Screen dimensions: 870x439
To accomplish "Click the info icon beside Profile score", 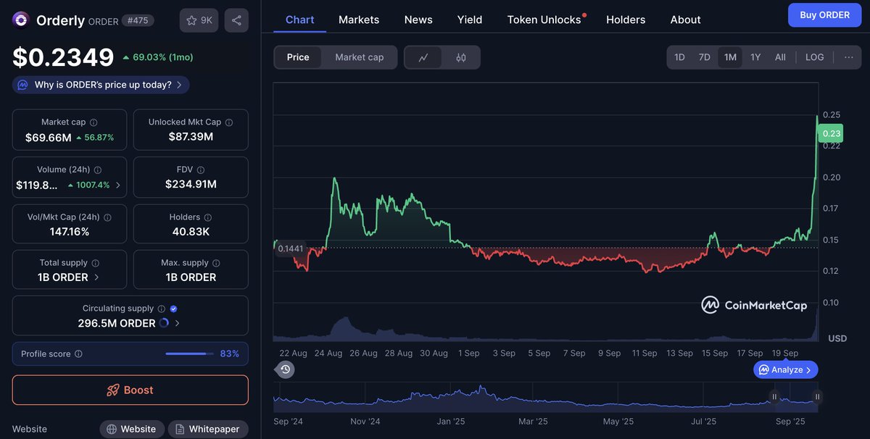I will coord(78,354).
